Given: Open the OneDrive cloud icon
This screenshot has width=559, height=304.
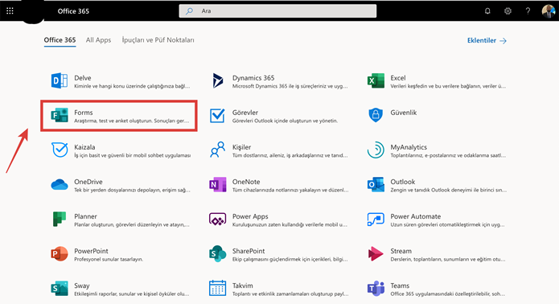Looking at the screenshot, I should click(x=60, y=185).
